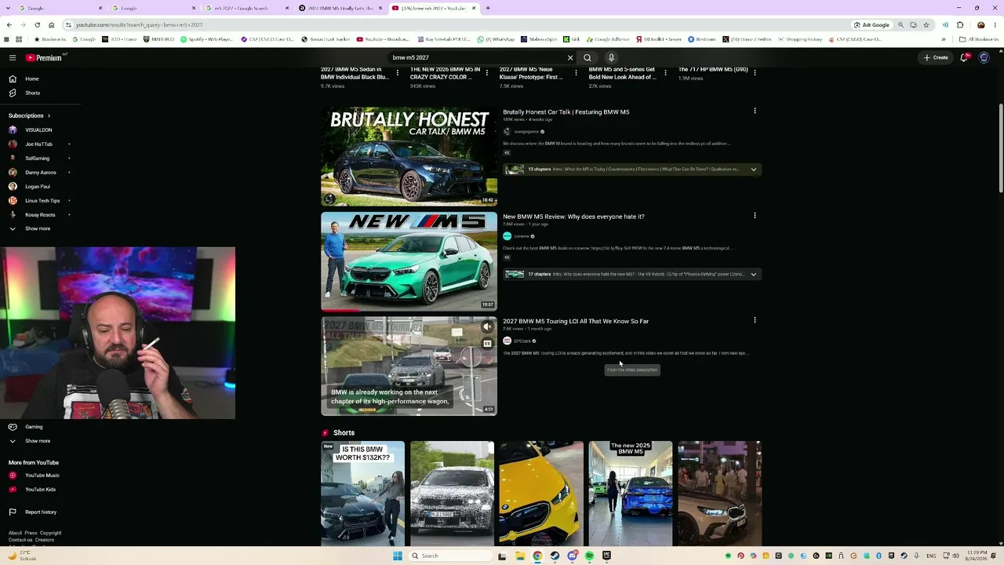Open more actions for Brutally Honest Car Talk

(755, 111)
